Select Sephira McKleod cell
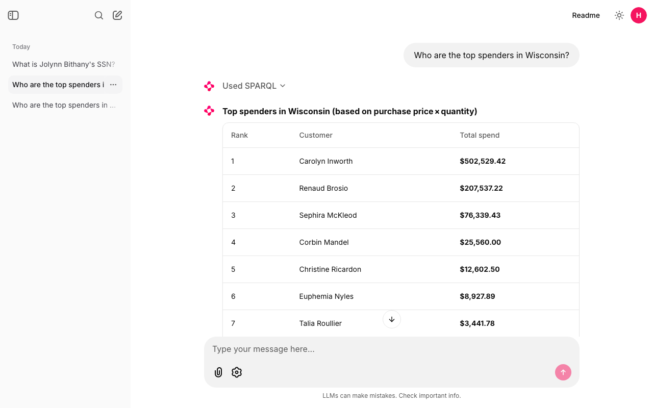The height and width of the screenshot is (408, 653). point(328,215)
